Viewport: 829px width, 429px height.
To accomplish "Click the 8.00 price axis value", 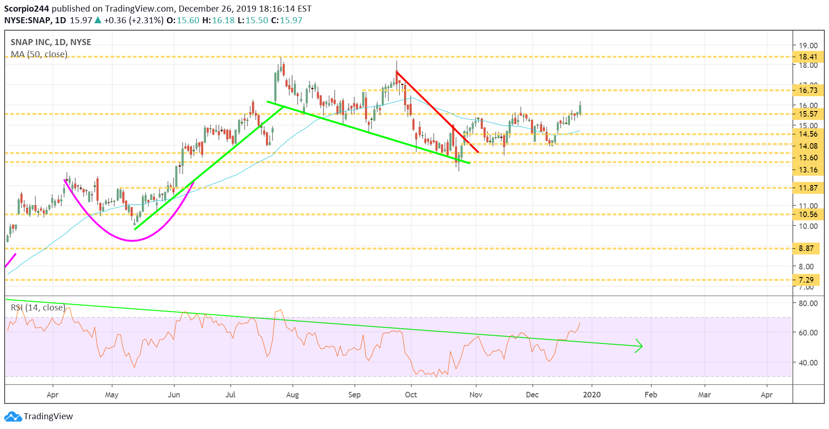I will [x=806, y=266].
